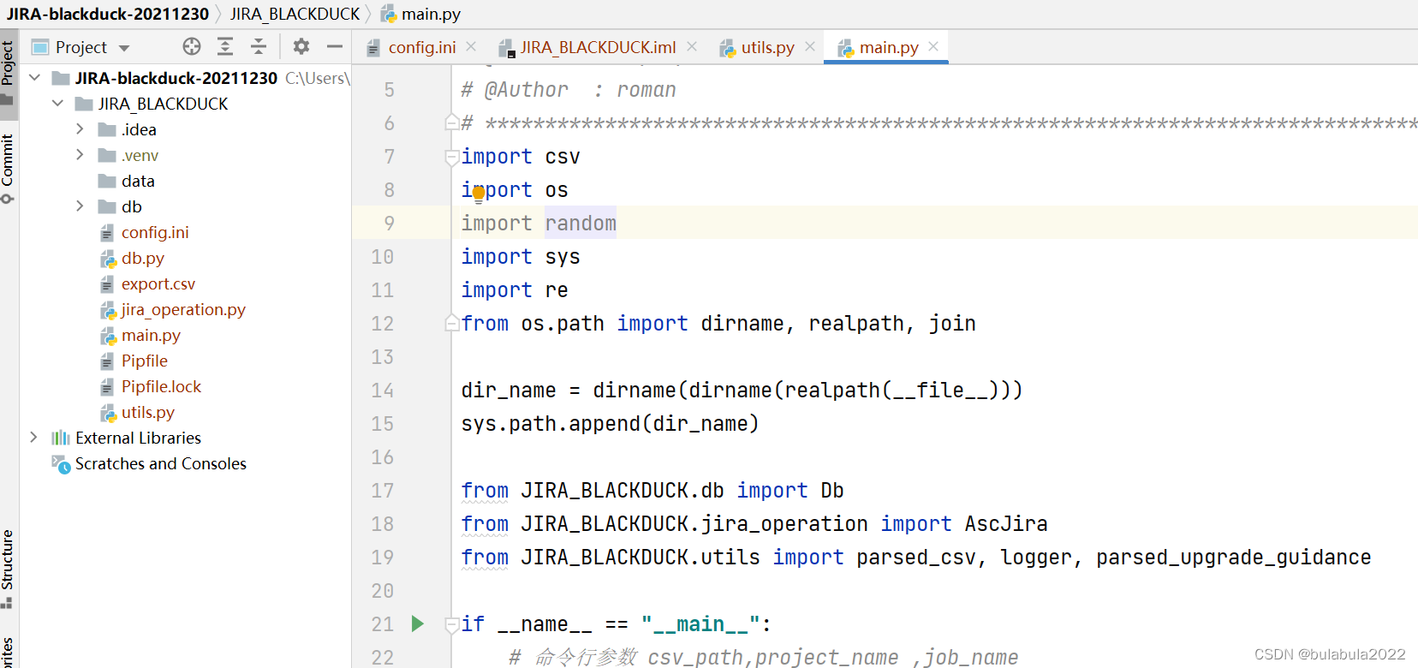Click the locate/select opened file target icon

pyautogui.click(x=192, y=46)
